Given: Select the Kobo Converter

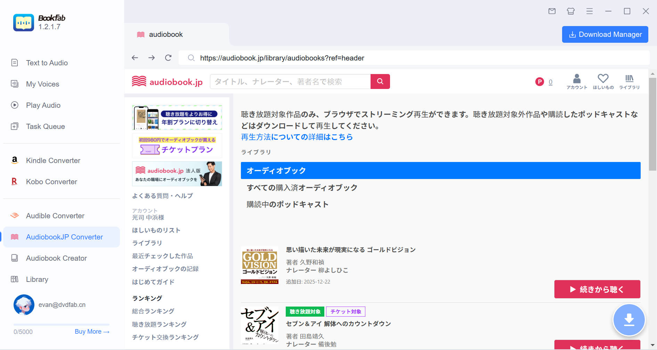Looking at the screenshot, I should [x=51, y=181].
